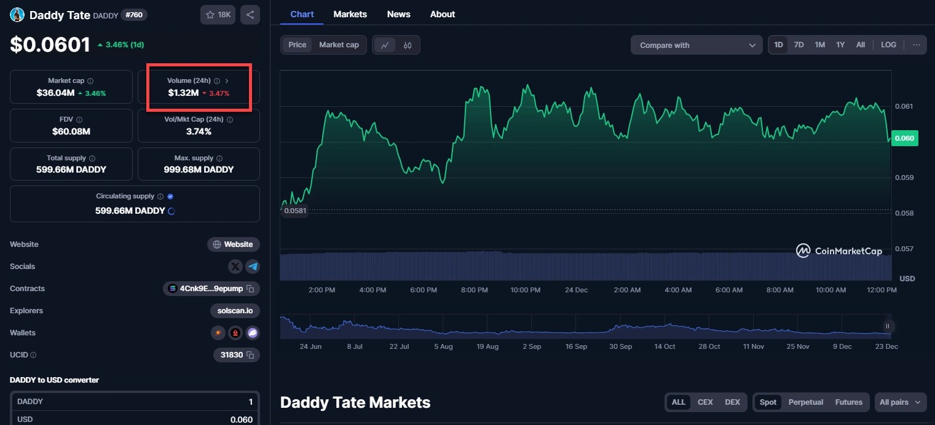Open the Telegram social link
Image resolution: width=935 pixels, height=425 pixels.
(253, 267)
